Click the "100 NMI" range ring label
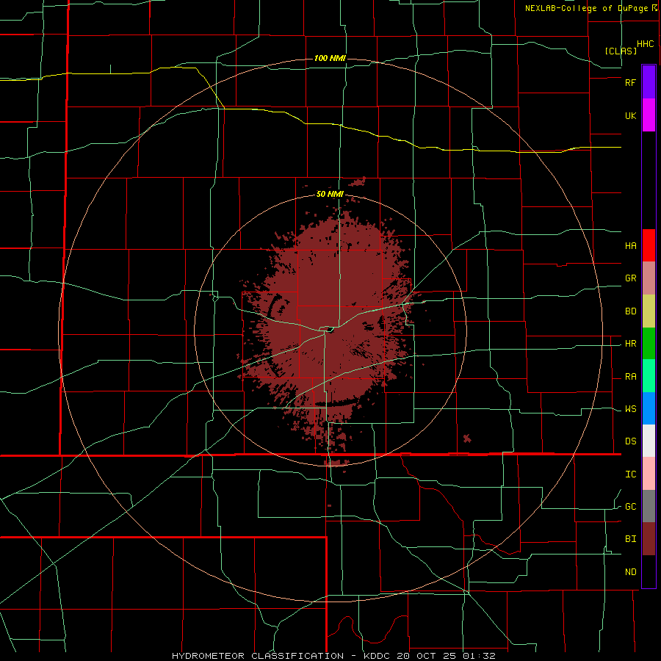This screenshot has height=661, width=661. 330,58
